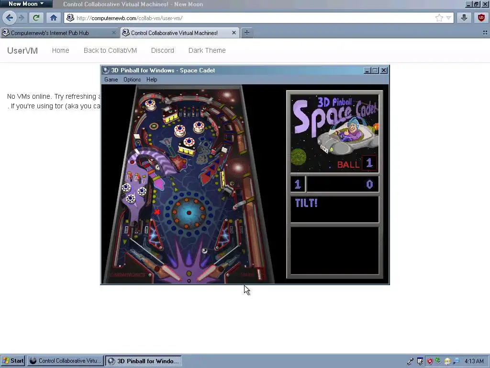Image resolution: width=490 pixels, height=368 pixels.
Task: Close the Computernewb's Internet Pub Hub tab
Action: 114,33
